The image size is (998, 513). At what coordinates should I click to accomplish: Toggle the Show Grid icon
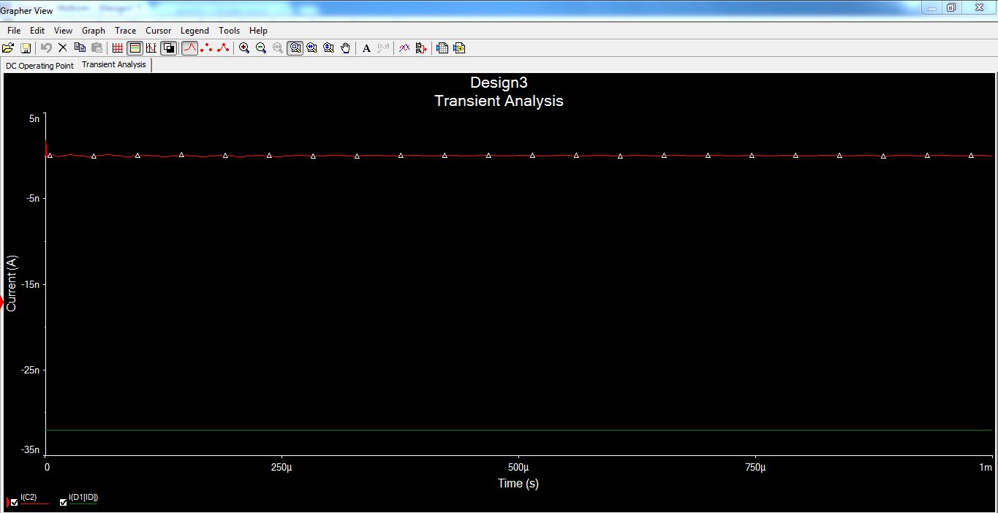(x=118, y=48)
